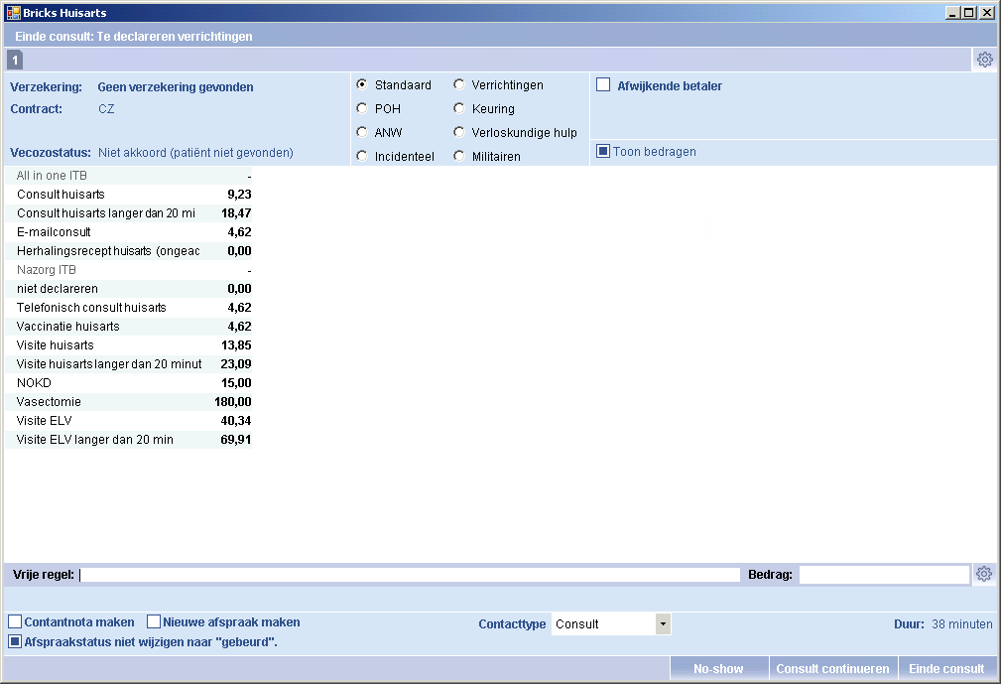Toggle Afspraakstatus niet wijzigen checkbox
Screen dimensions: 1001x684
[15, 641]
